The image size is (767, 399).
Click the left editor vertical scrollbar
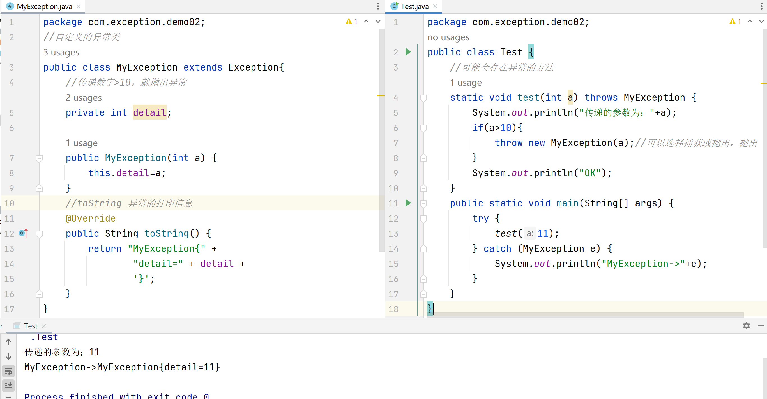[381, 140]
